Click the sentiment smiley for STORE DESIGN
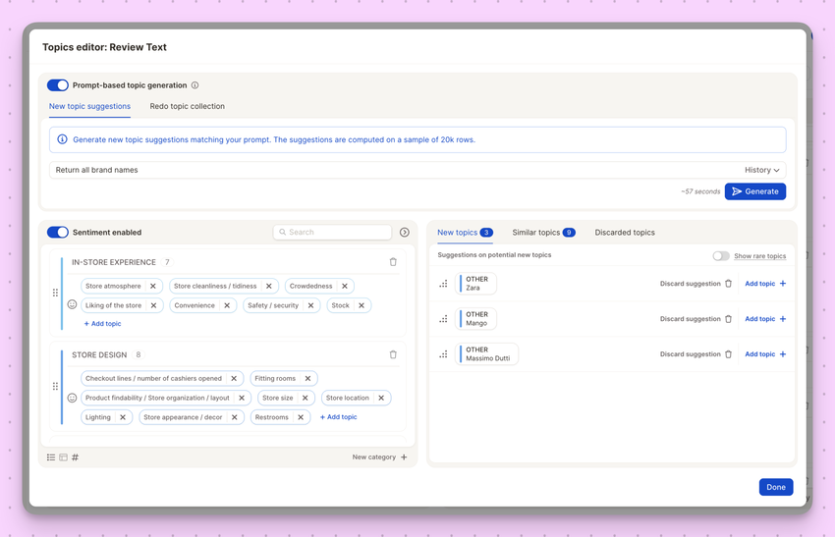Screen dimensions: 835x537 (72, 398)
